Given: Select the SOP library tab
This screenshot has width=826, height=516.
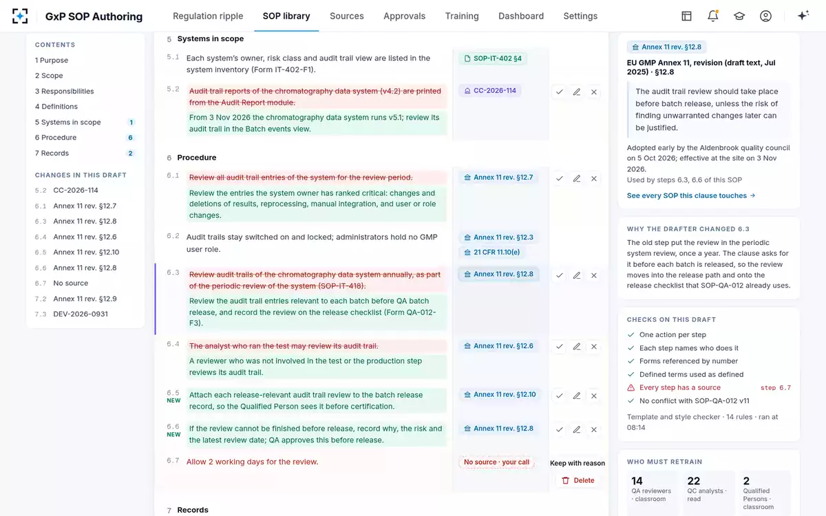Looking at the screenshot, I should pyautogui.click(x=286, y=16).
